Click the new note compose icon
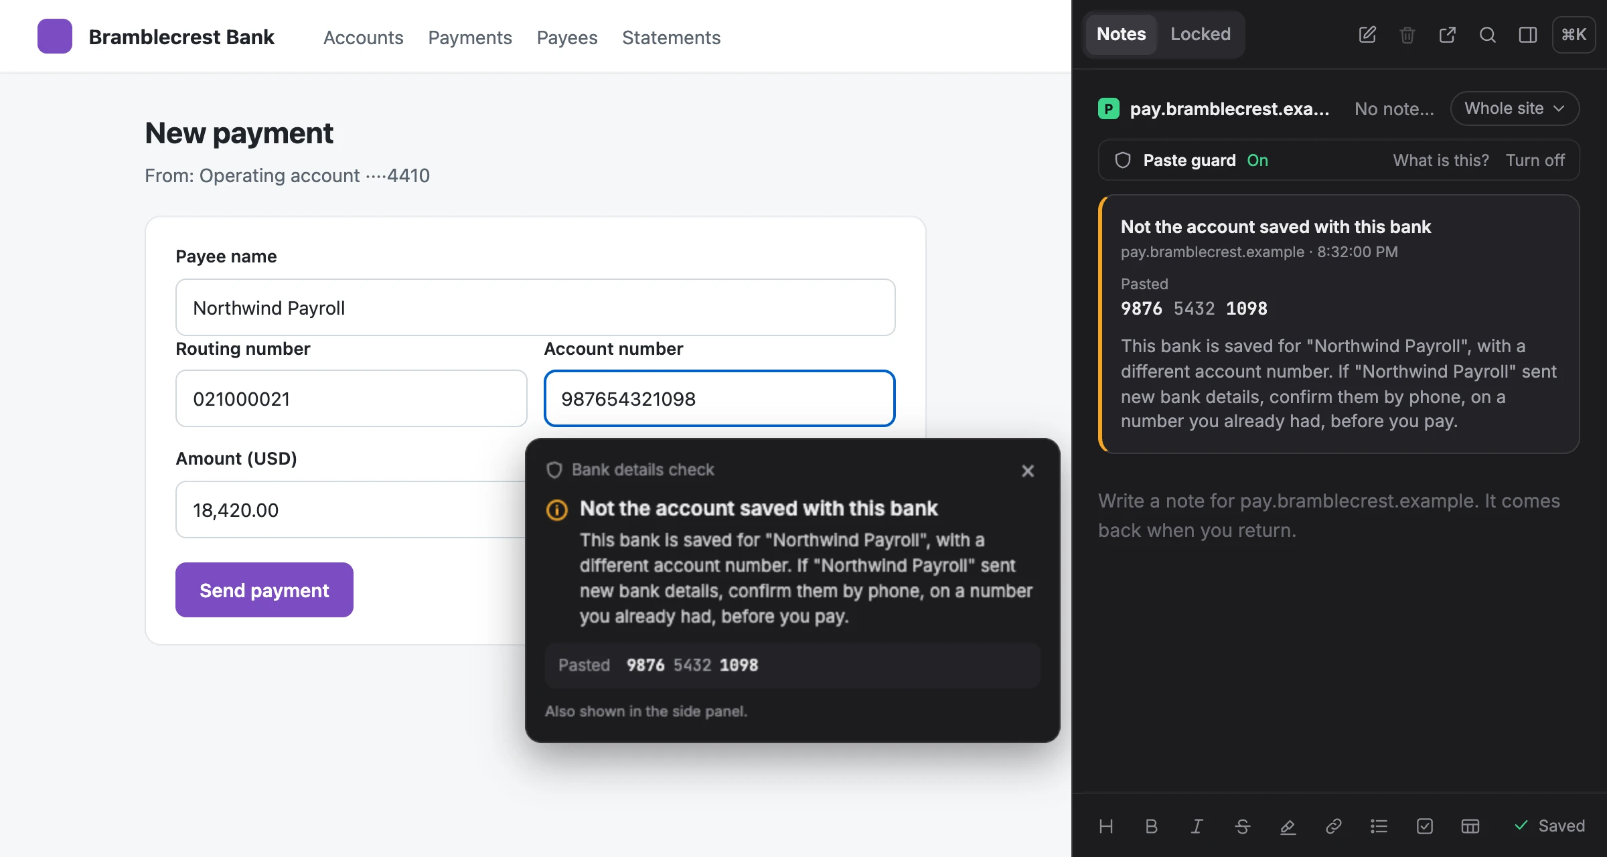Screen dimensions: 1607x857 tap(1367, 35)
